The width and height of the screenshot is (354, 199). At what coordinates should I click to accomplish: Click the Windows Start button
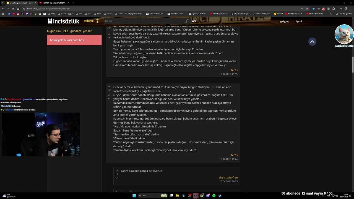click(134, 196)
